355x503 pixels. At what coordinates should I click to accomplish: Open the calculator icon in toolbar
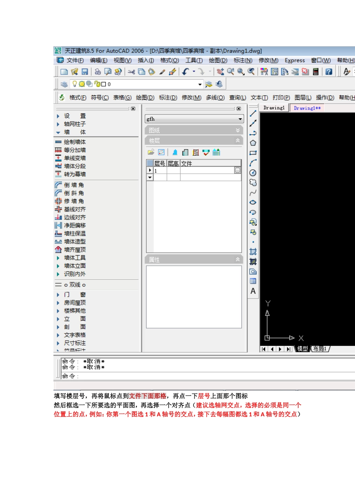pos(315,71)
